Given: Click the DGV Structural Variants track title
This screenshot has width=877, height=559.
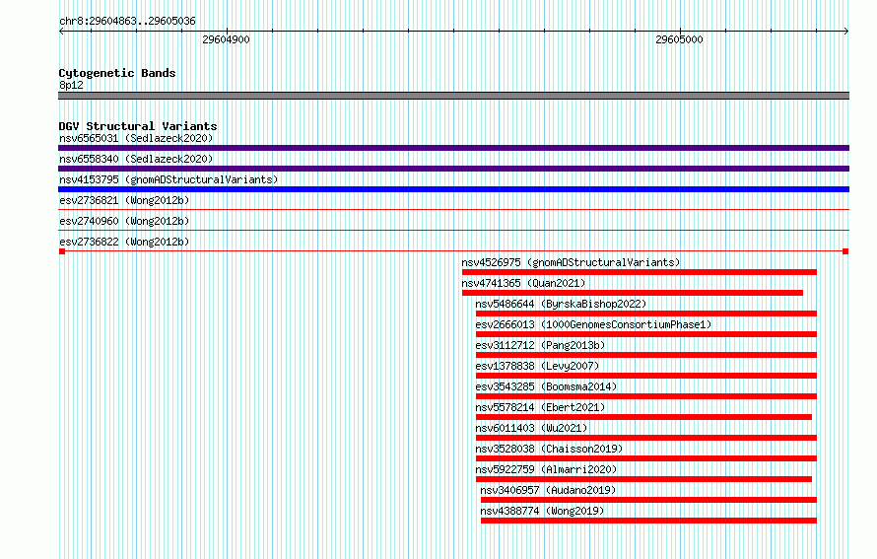Looking at the screenshot, I should coord(138,126).
